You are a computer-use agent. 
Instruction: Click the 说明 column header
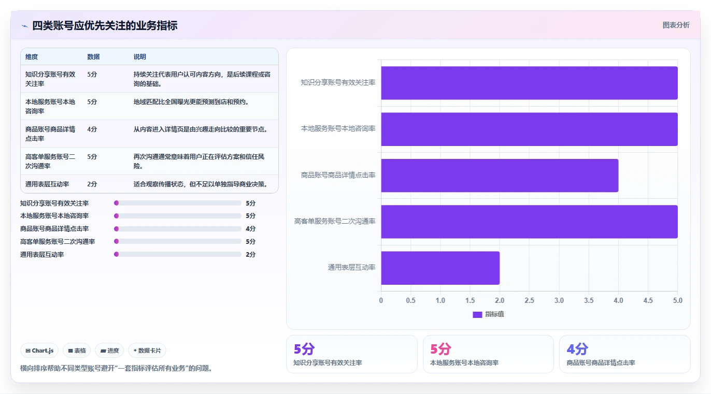140,57
